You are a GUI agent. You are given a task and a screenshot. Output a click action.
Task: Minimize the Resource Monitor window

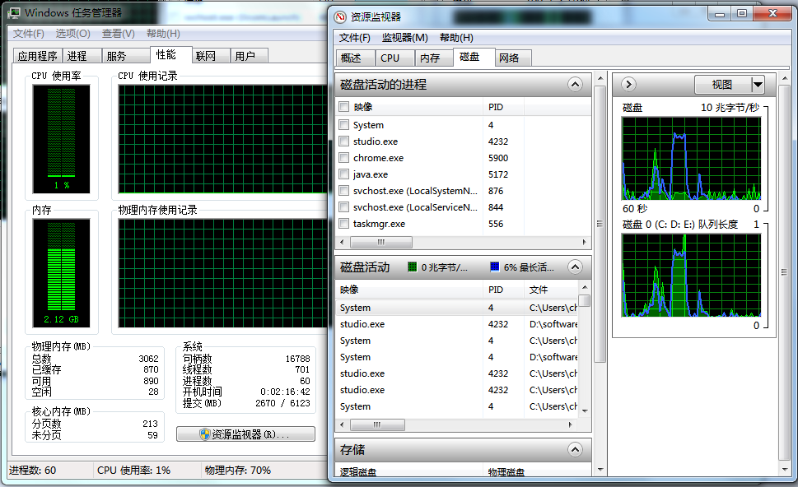720,14
